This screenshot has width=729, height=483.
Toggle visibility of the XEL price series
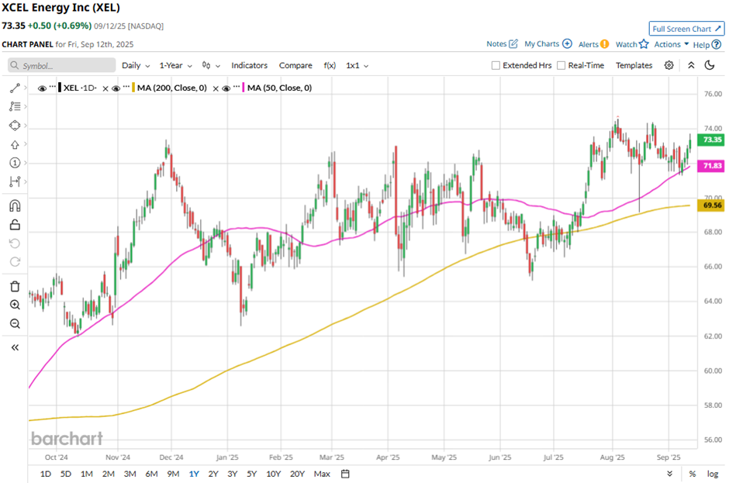click(42, 88)
